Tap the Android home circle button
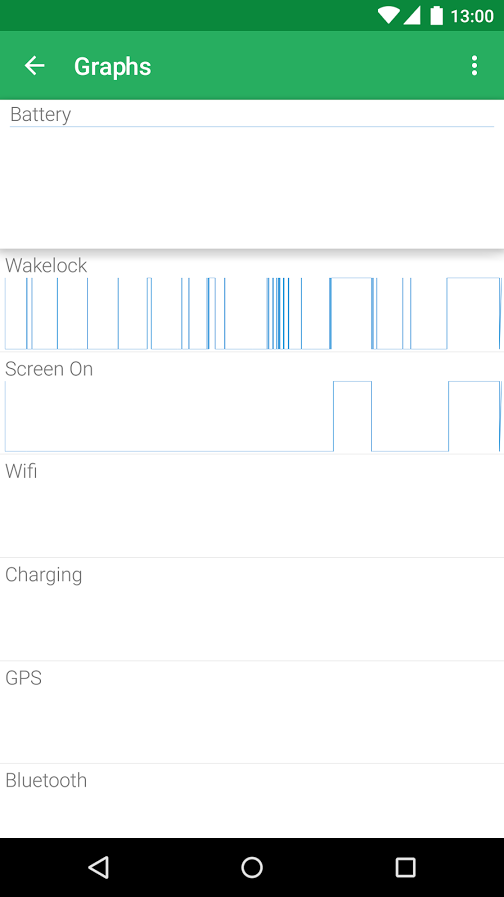This screenshot has height=897, width=504. [252, 867]
